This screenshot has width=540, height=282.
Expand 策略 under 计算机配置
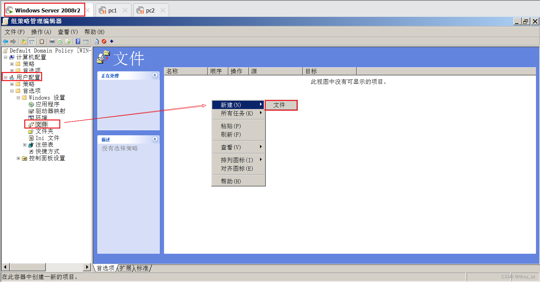click(12, 64)
